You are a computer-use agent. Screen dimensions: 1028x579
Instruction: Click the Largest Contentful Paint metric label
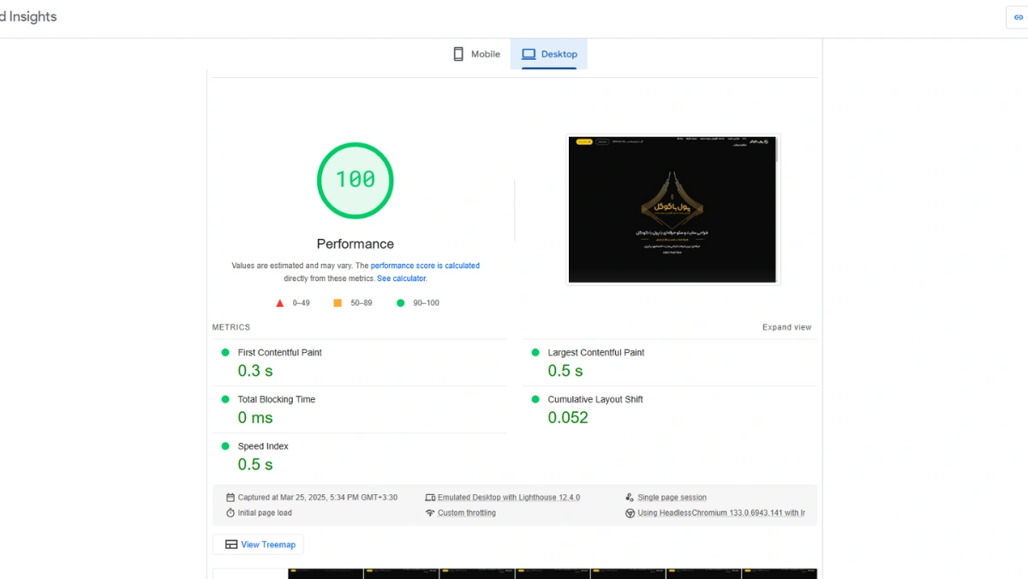[x=596, y=353]
